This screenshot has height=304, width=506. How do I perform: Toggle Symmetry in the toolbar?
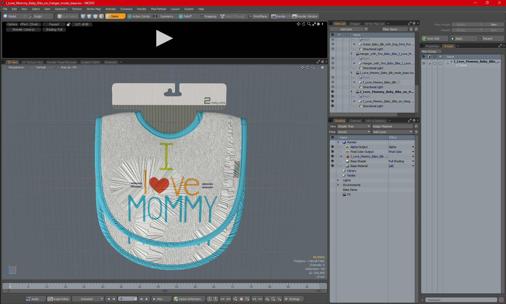[x=164, y=16]
